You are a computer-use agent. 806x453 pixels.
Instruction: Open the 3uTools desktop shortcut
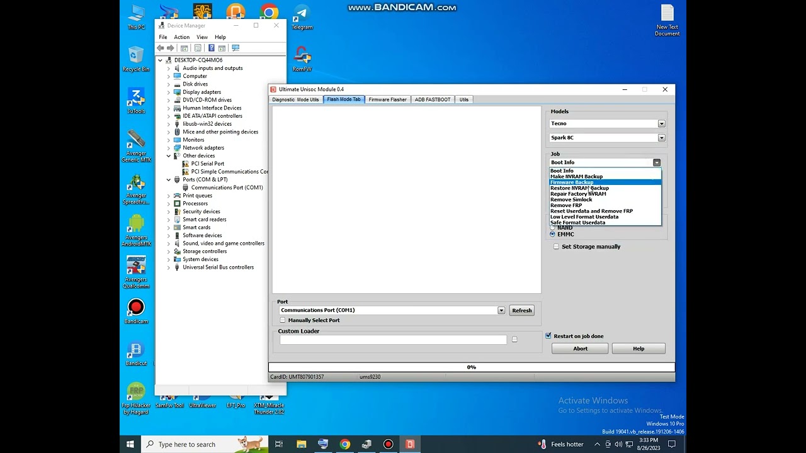tap(136, 101)
